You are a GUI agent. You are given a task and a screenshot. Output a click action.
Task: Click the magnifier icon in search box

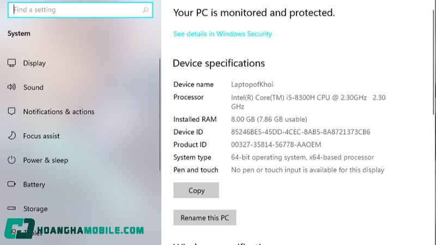146,10
